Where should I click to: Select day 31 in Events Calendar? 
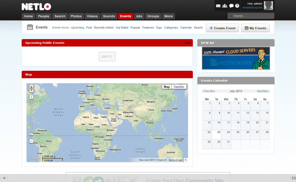(x=226, y=144)
